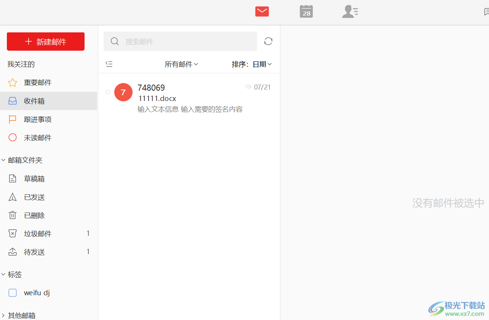Click the 新建邮件 compose button
Screen dimensions: 489x320
[x=46, y=42]
